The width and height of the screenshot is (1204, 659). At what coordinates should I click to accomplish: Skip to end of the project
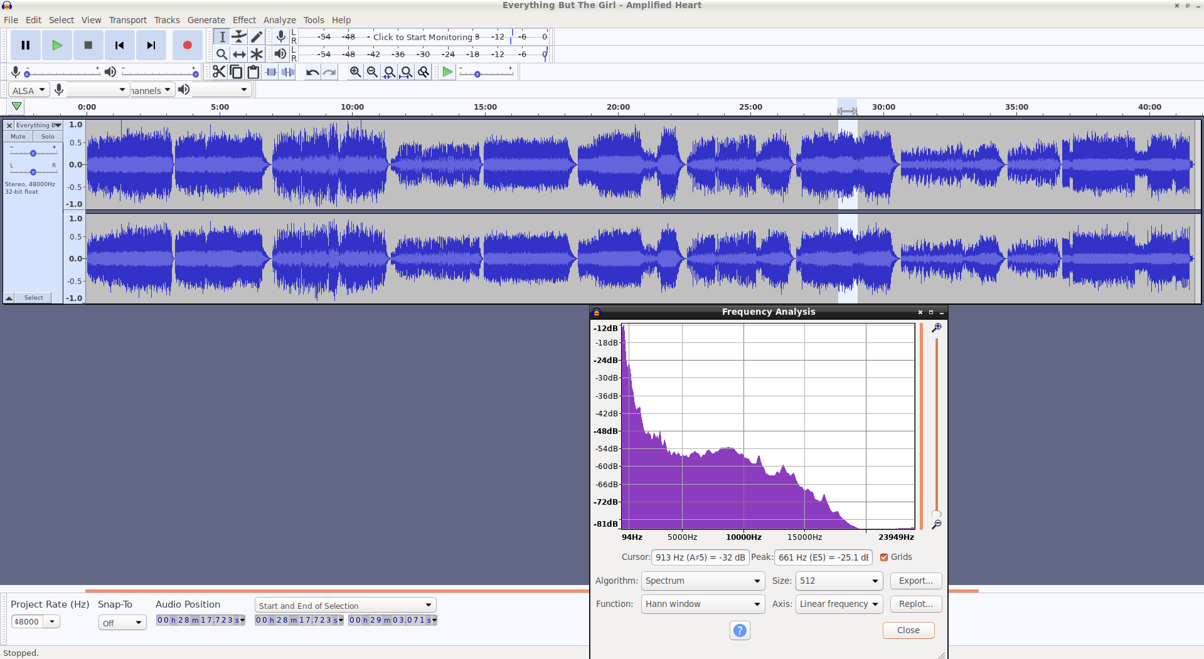click(x=151, y=45)
